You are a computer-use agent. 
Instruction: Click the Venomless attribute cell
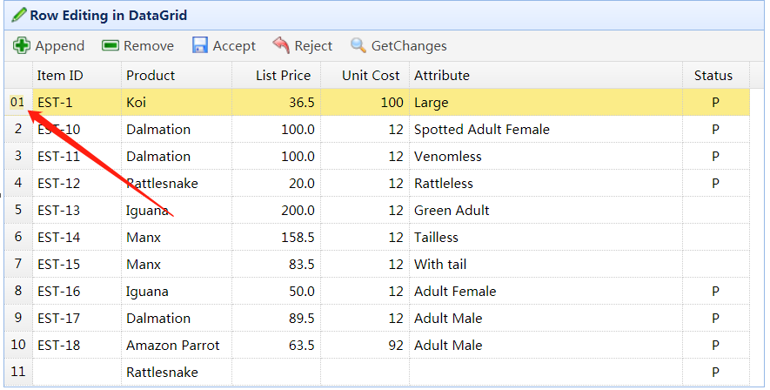pyautogui.click(x=448, y=157)
